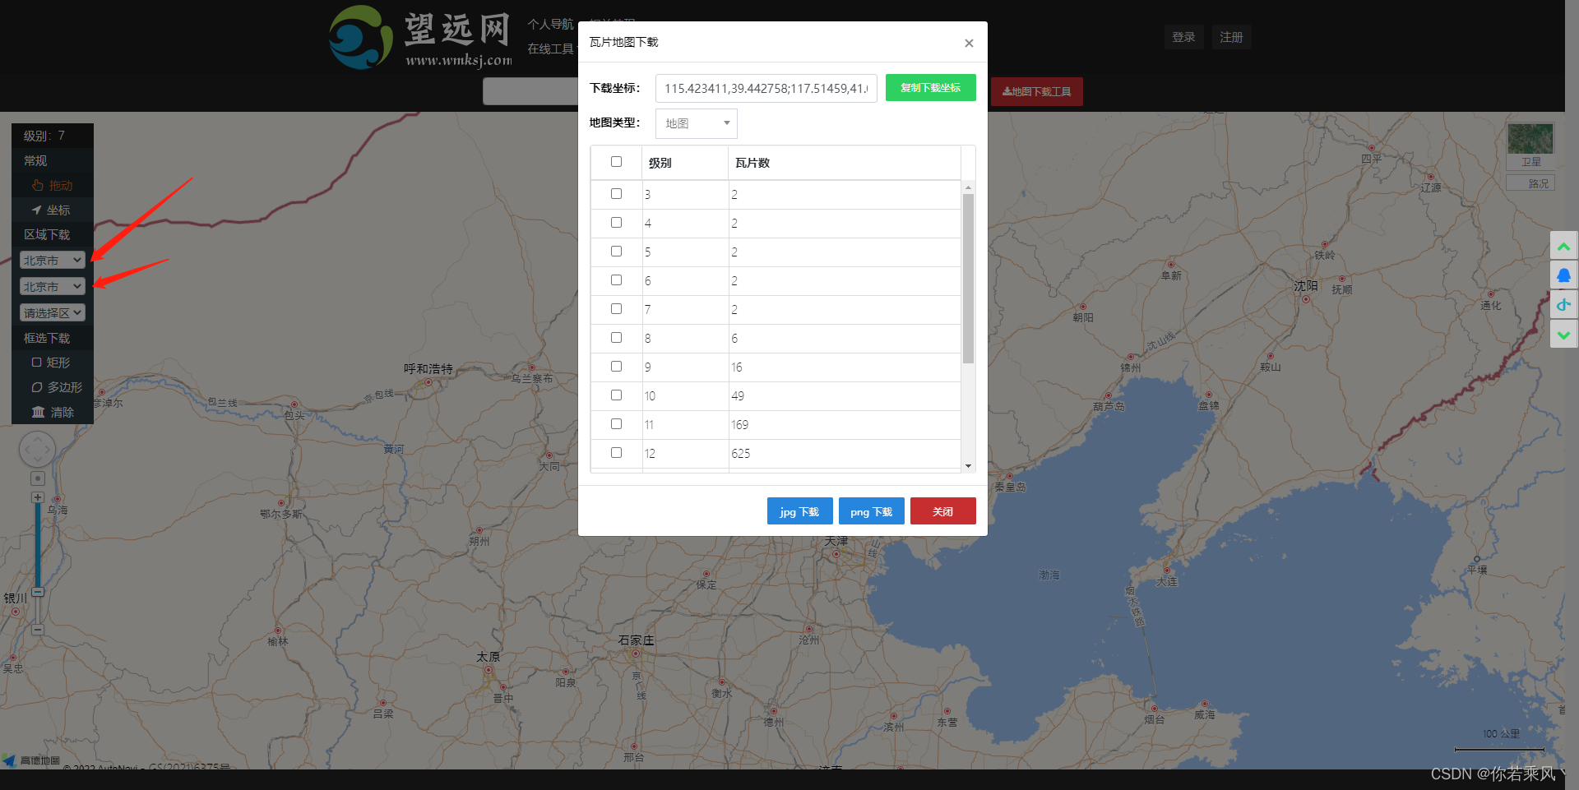Screen dimensions: 1579x790
Task: Select the 拖动 drag hand tool
Action: [x=53, y=186]
